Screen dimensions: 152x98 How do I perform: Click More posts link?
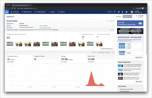click(139, 81)
